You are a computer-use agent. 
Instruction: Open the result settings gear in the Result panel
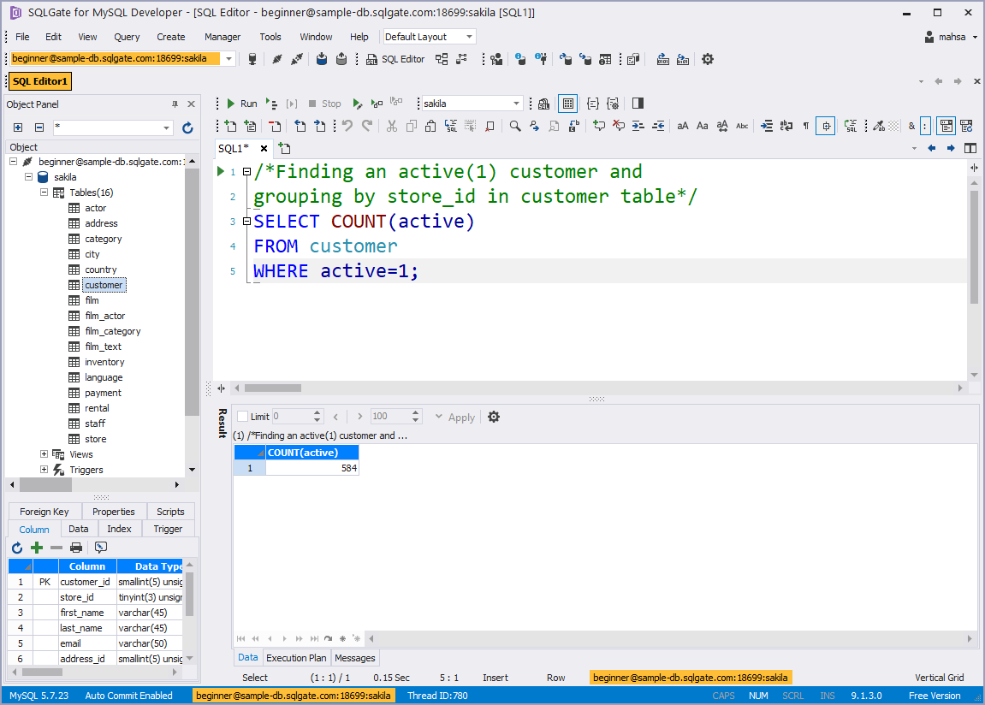493,417
